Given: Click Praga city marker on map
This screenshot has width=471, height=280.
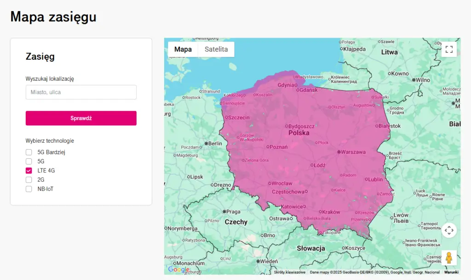Looking at the screenshot, I should [x=224, y=212].
